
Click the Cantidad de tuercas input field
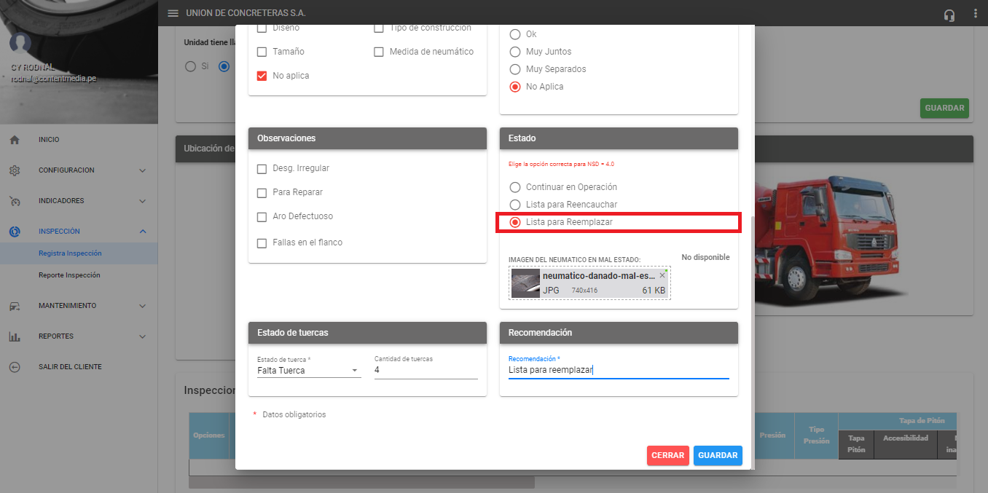pyautogui.click(x=426, y=371)
